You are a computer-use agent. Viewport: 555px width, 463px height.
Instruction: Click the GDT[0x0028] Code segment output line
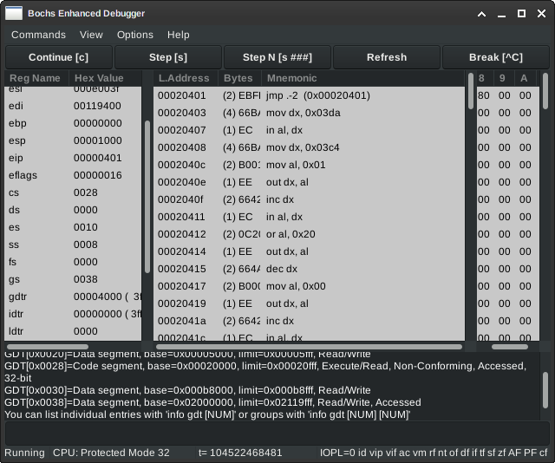pyautogui.click(x=265, y=372)
